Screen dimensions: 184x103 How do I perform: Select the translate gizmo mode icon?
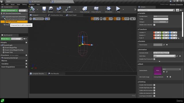click(x=92, y=19)
